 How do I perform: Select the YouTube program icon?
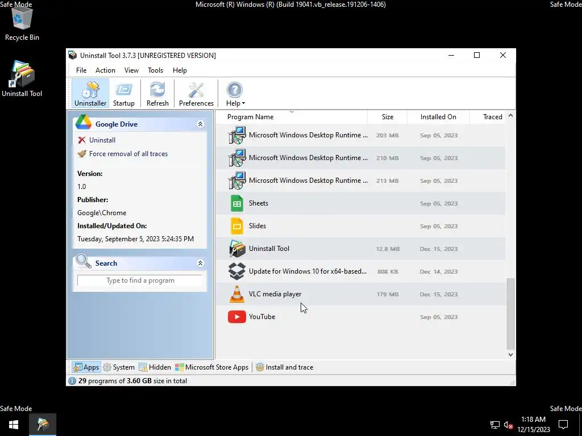pyautogui.click(x=237, y=317)
